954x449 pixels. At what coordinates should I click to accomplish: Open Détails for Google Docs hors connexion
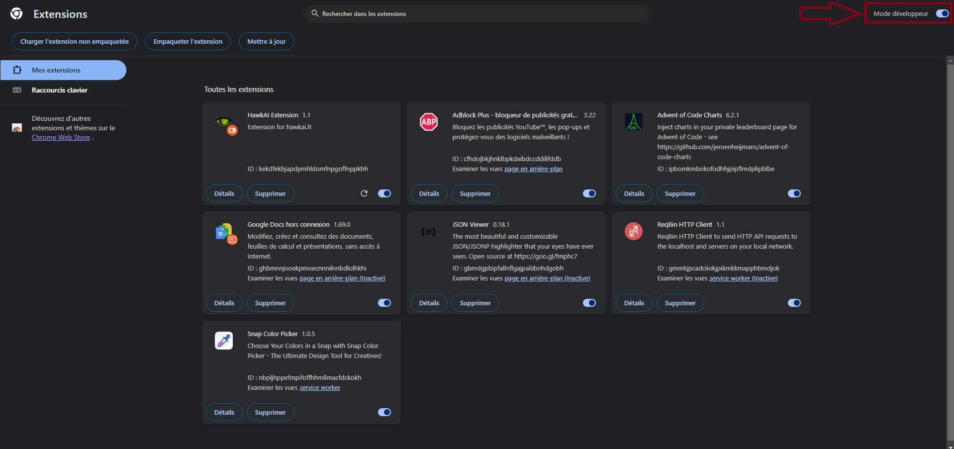click(224, 303)
